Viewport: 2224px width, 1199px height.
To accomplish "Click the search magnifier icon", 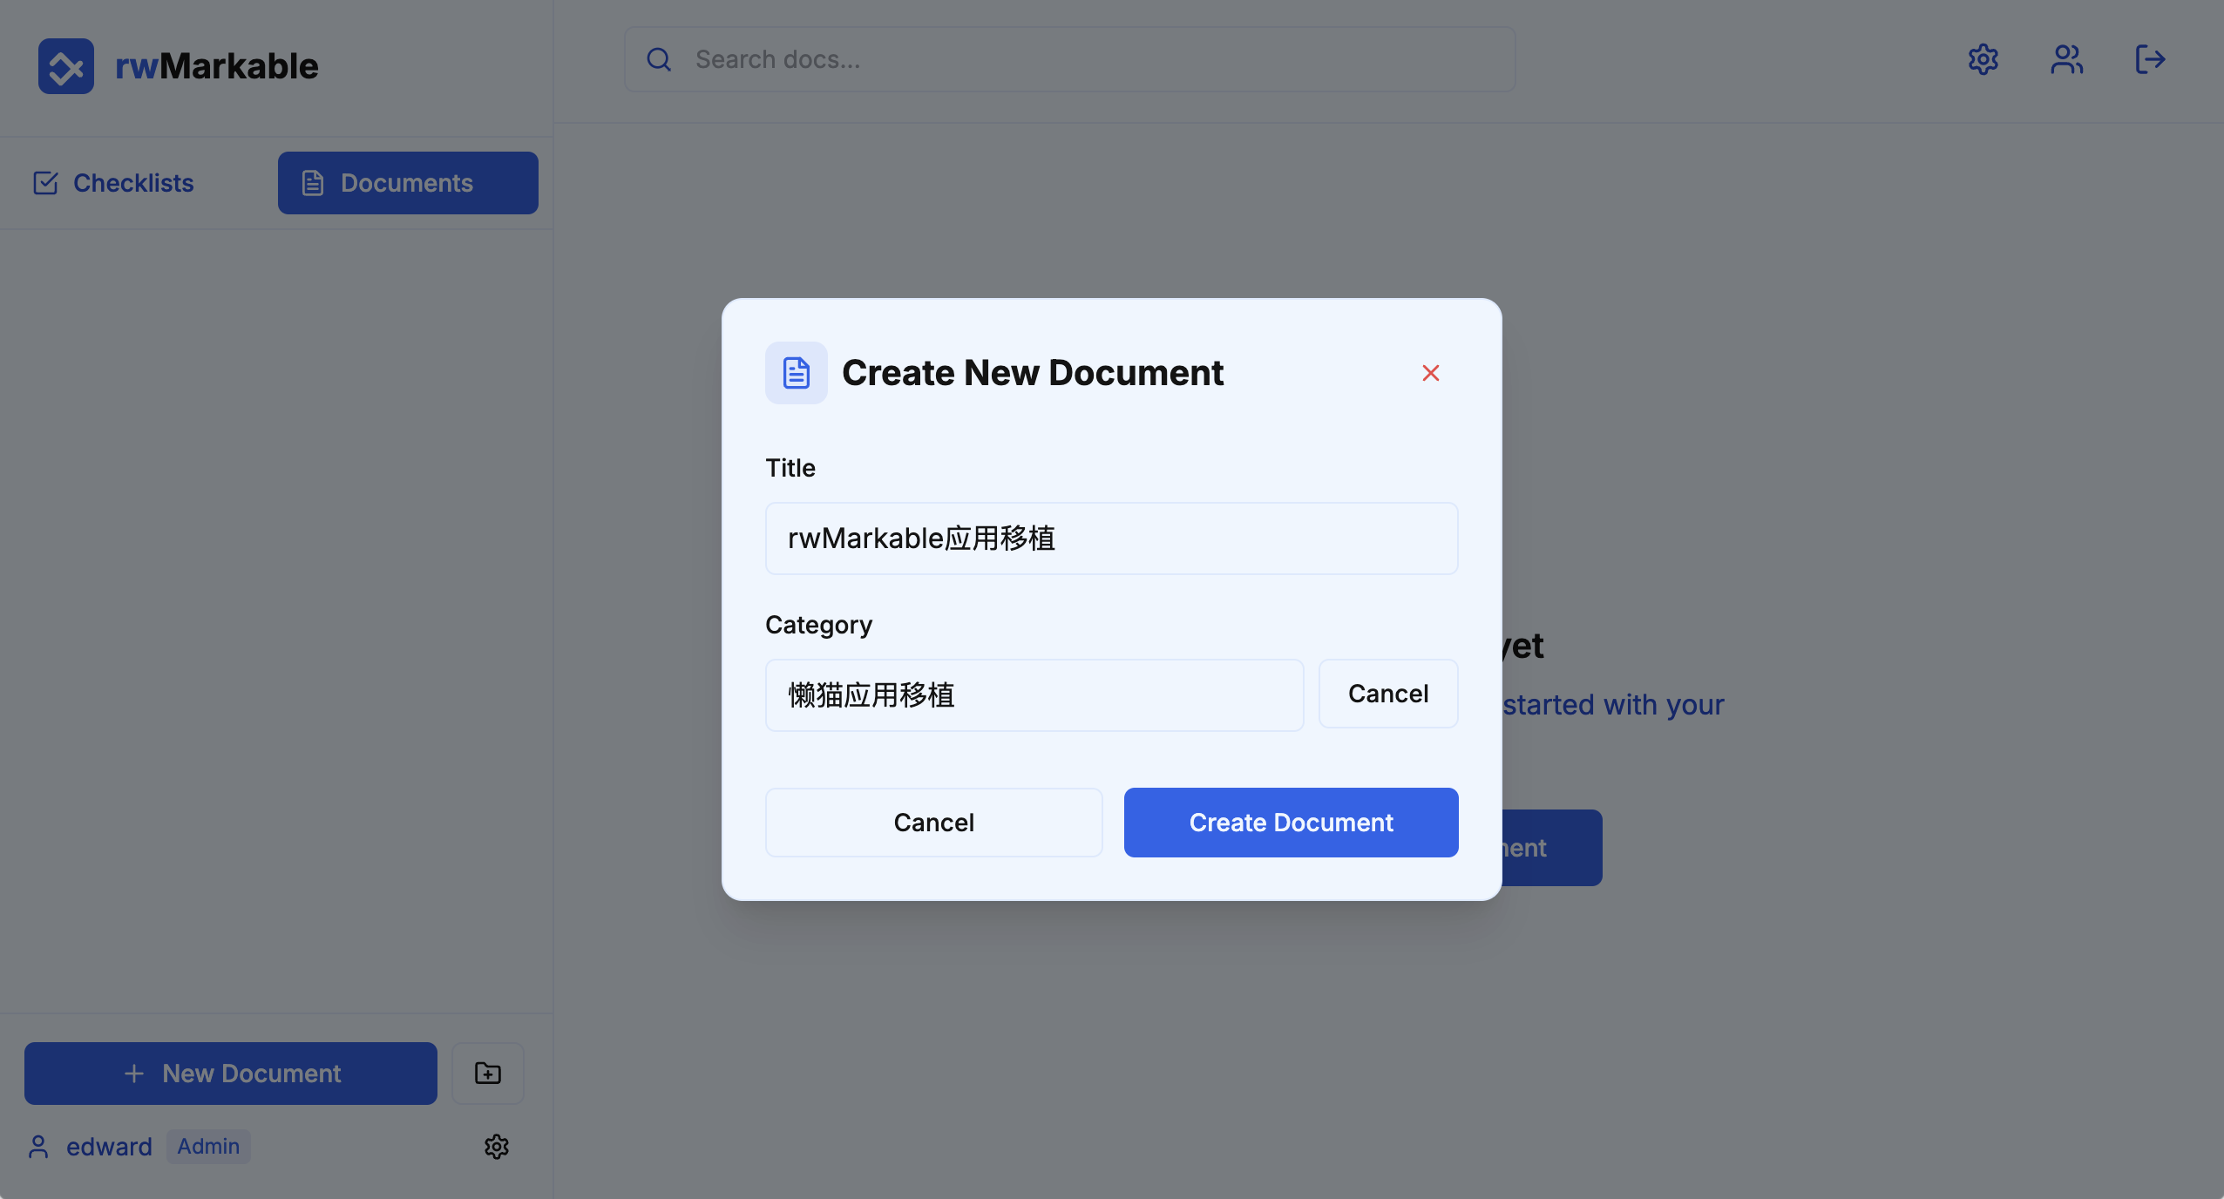I will point(659,59).
